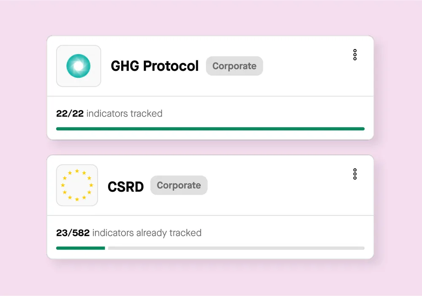Click the three-dot icon beside GHG Protocol

(354, 54)
